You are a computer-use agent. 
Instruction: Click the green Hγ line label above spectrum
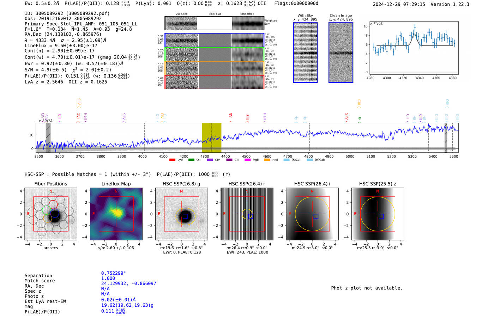click(360, 118)
